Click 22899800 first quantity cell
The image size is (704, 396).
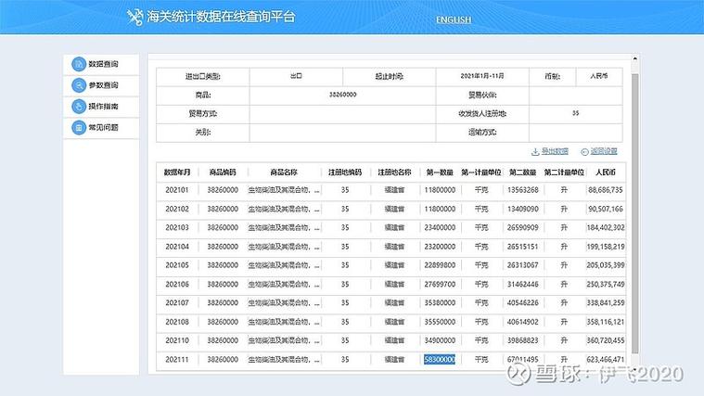coord(440,265)
